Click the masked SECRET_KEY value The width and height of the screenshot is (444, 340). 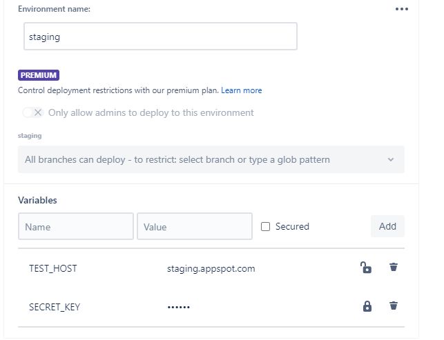pos(179,307)
